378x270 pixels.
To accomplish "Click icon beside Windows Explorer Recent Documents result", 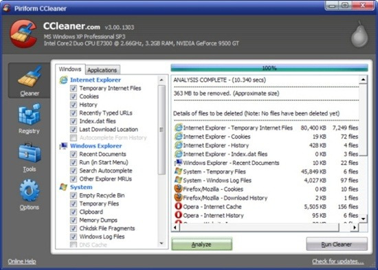I will point(179,163).
